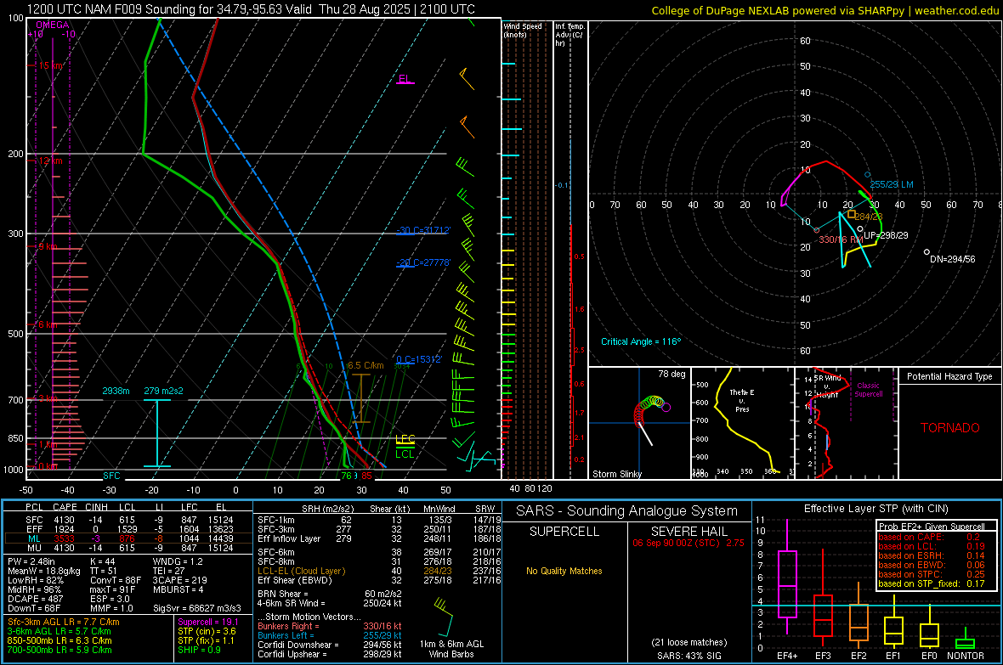
Task: Click the -20 C=27778' height label
Action: click(x=423, y=262)
